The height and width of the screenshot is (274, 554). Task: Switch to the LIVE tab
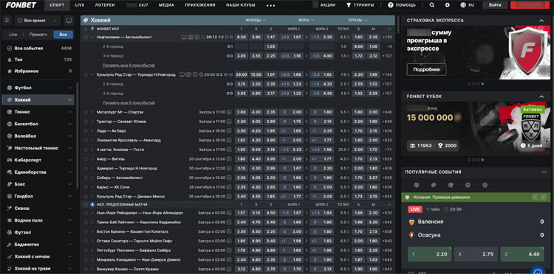point(80,5)
